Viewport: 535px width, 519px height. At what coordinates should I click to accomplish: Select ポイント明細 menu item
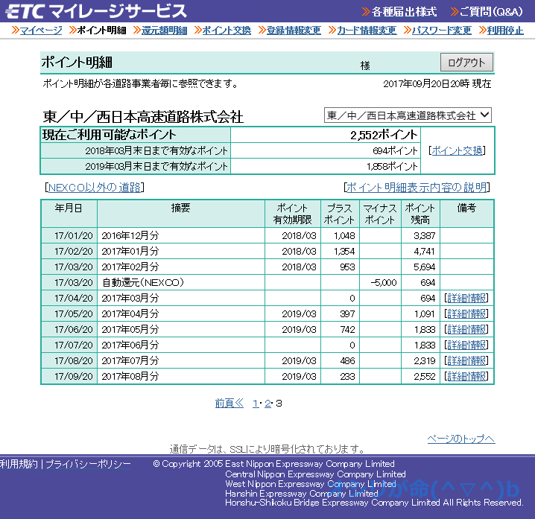click(x=101, y=31)
